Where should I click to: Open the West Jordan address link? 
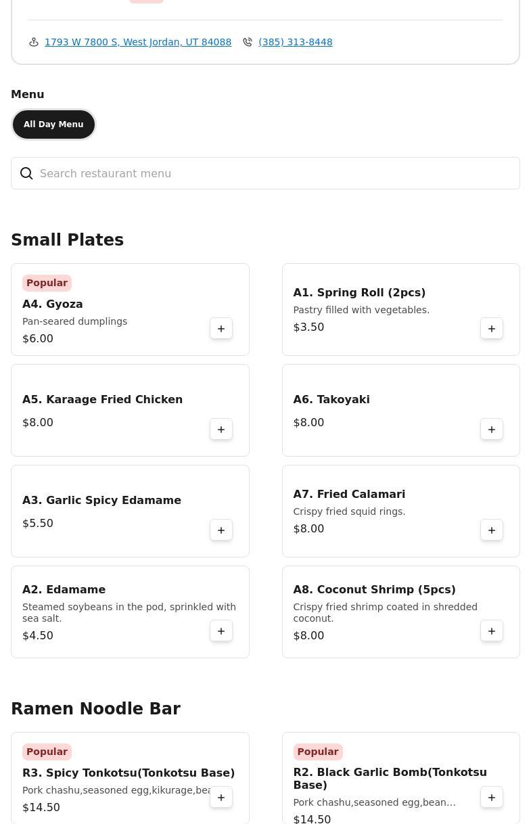(x=138, y=42)
